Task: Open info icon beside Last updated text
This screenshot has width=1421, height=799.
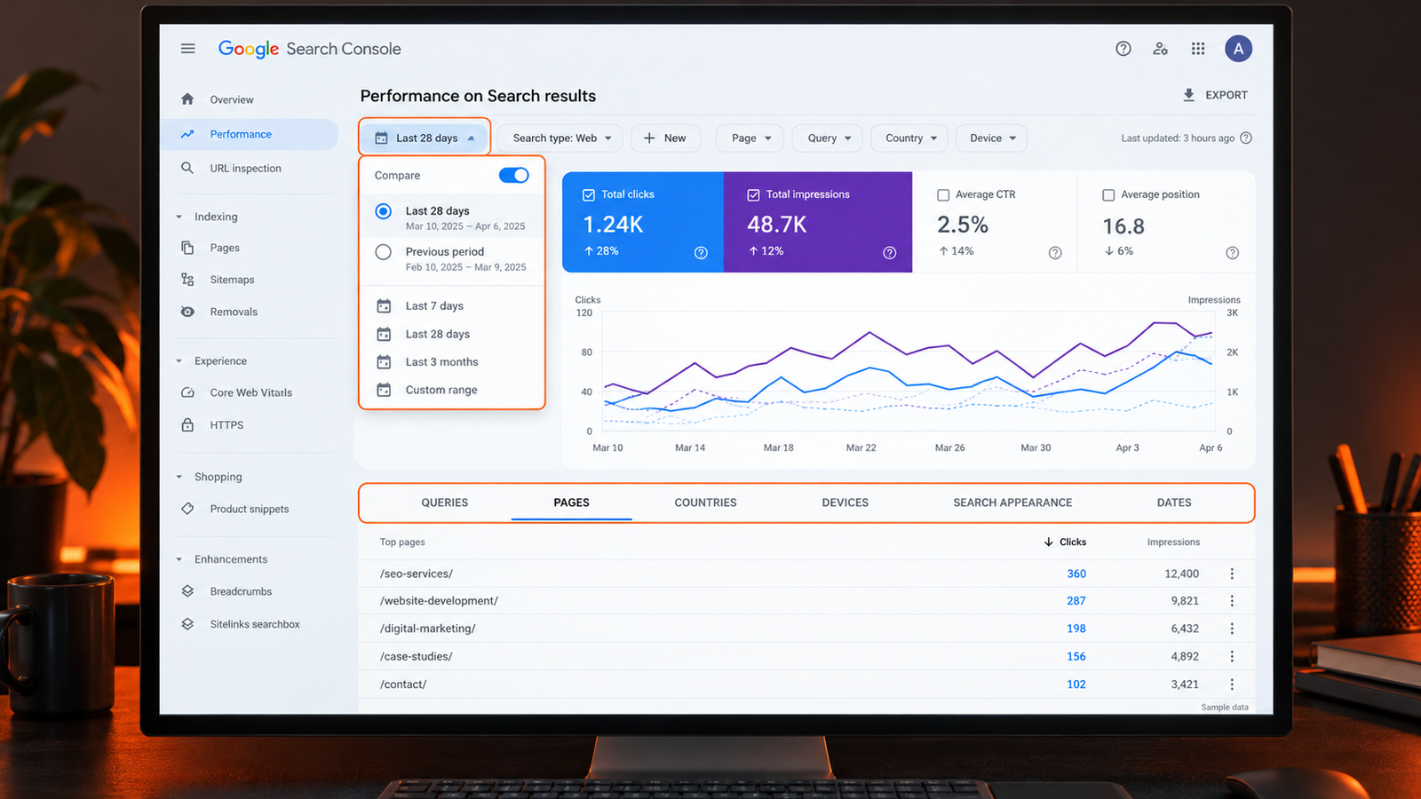Action: 1246,138
